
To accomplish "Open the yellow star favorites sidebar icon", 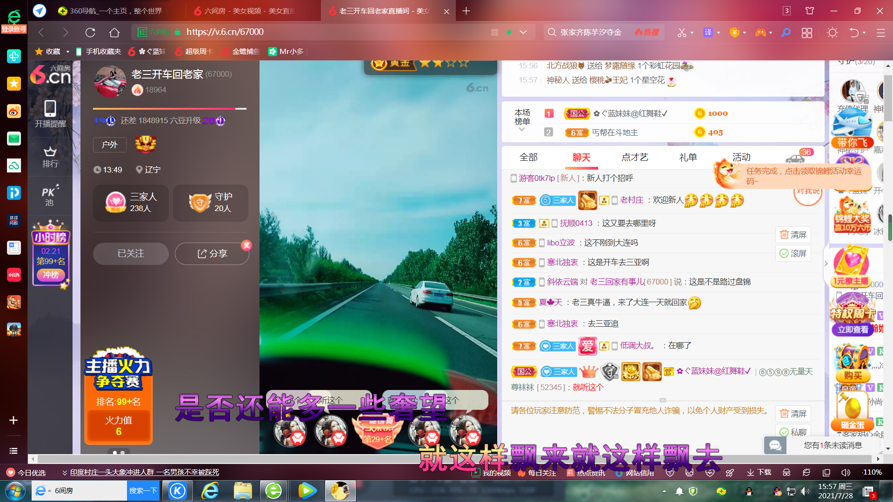I will pos(13,83).
